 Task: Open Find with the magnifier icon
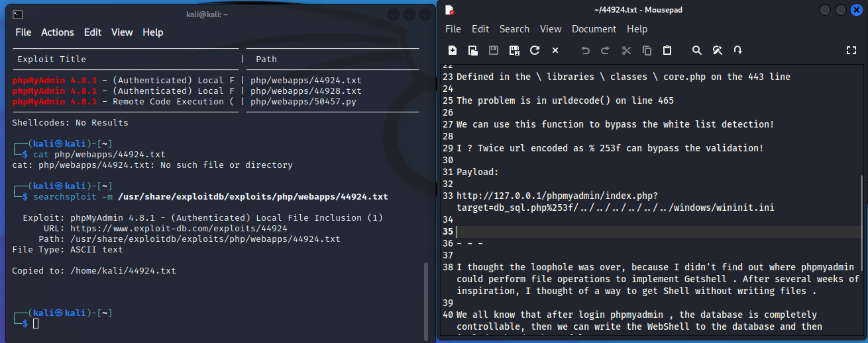point(697,50)
